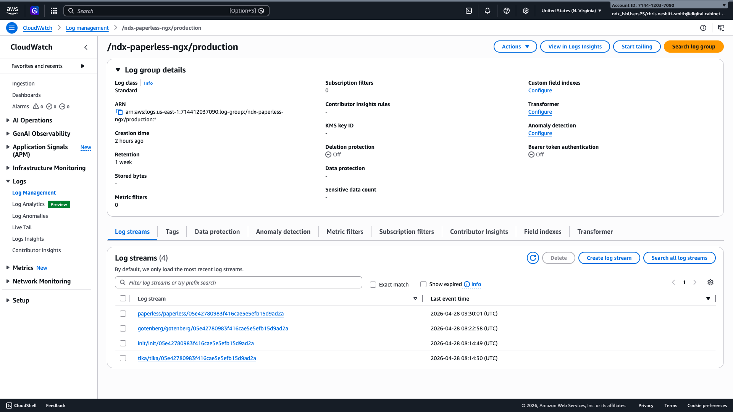
Task: Click Start tailing button
Action: (x=637, y=47)
